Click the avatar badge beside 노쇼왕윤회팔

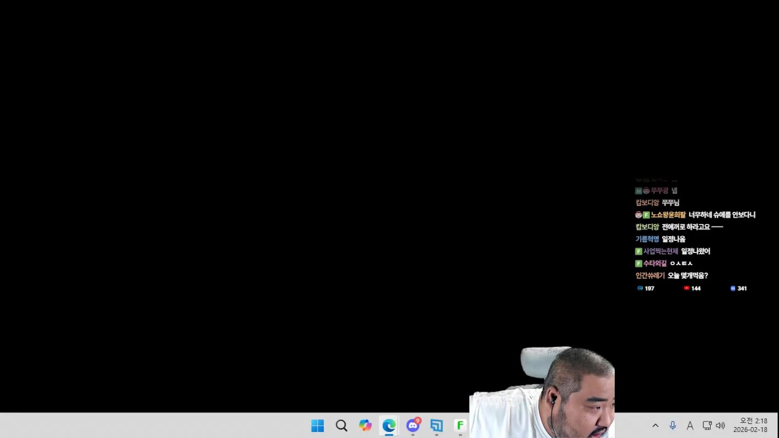638,215
